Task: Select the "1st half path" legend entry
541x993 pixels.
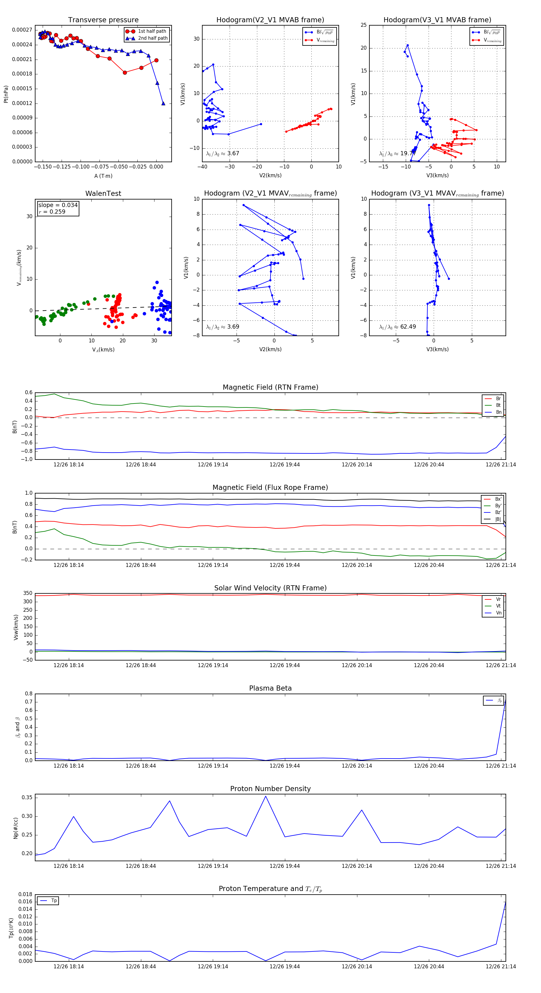Action: [146, 31]
